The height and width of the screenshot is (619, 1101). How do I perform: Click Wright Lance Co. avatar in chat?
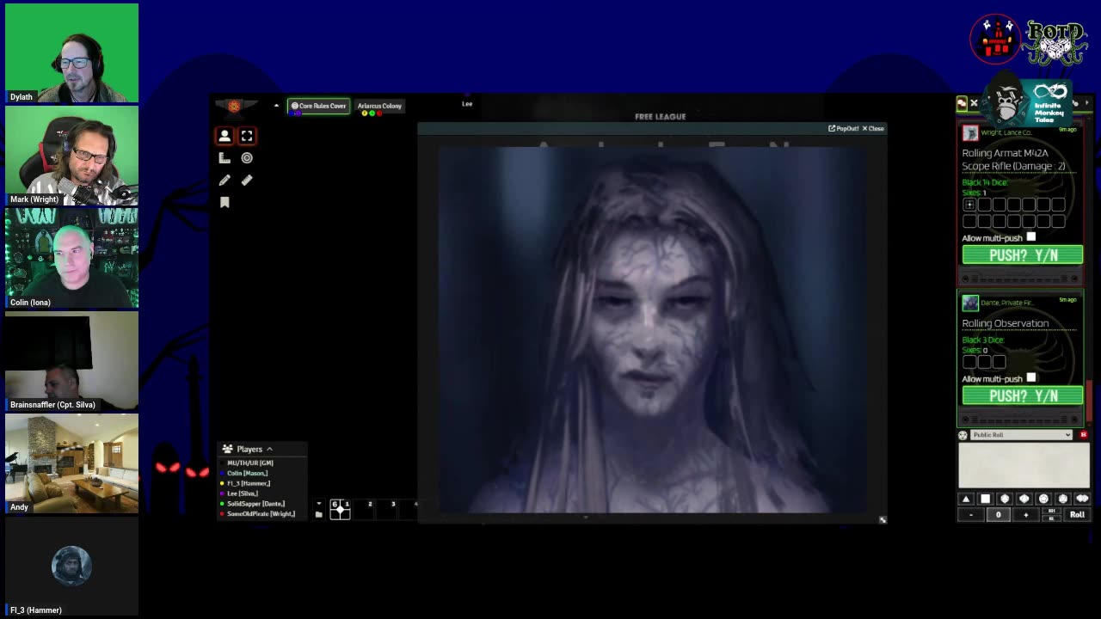tap(970, 132)
